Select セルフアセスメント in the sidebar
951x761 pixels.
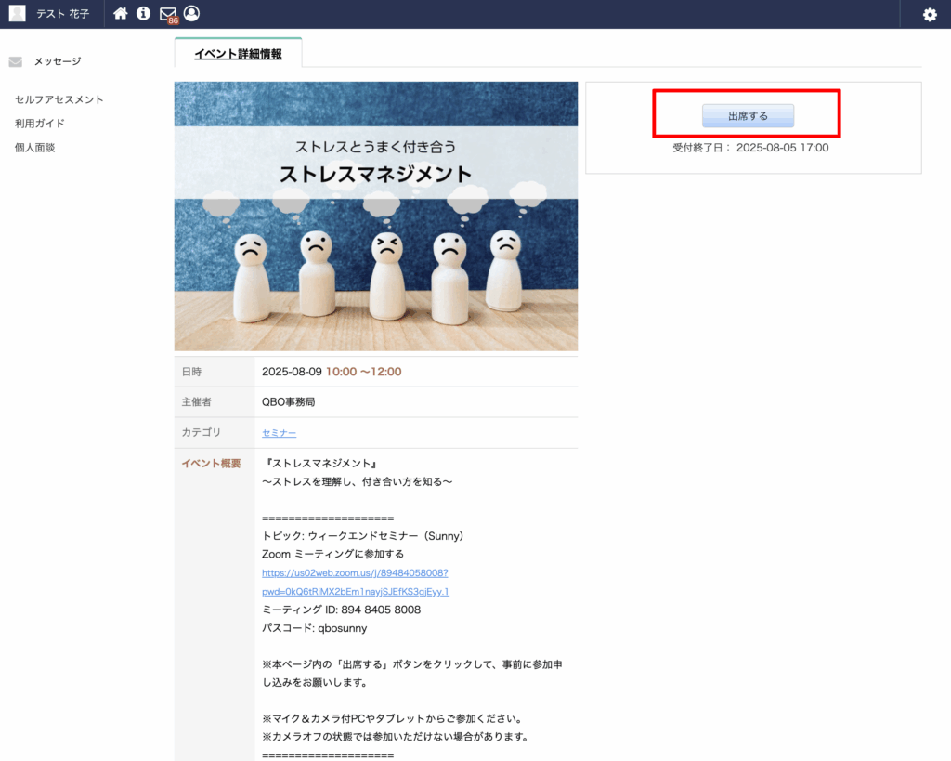[59, 99]
